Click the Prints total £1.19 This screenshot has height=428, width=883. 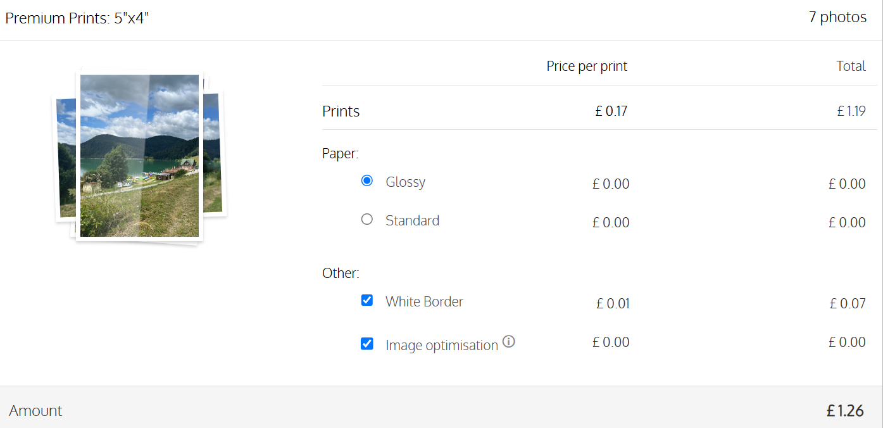pyautogui.click(x=851, y=111)
